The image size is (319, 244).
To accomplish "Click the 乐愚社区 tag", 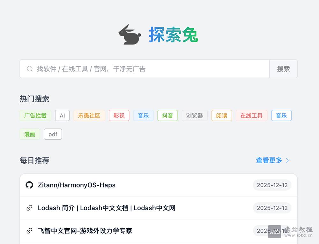I will click(x=89, y=115).
